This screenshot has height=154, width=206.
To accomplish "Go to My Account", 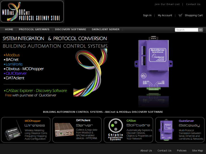I will tap(165, 15).
